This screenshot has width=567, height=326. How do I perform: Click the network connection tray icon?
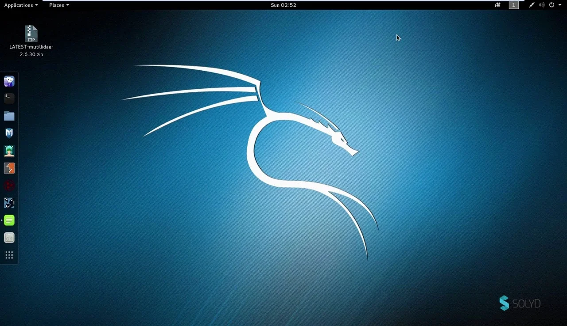tap(532, 5)
